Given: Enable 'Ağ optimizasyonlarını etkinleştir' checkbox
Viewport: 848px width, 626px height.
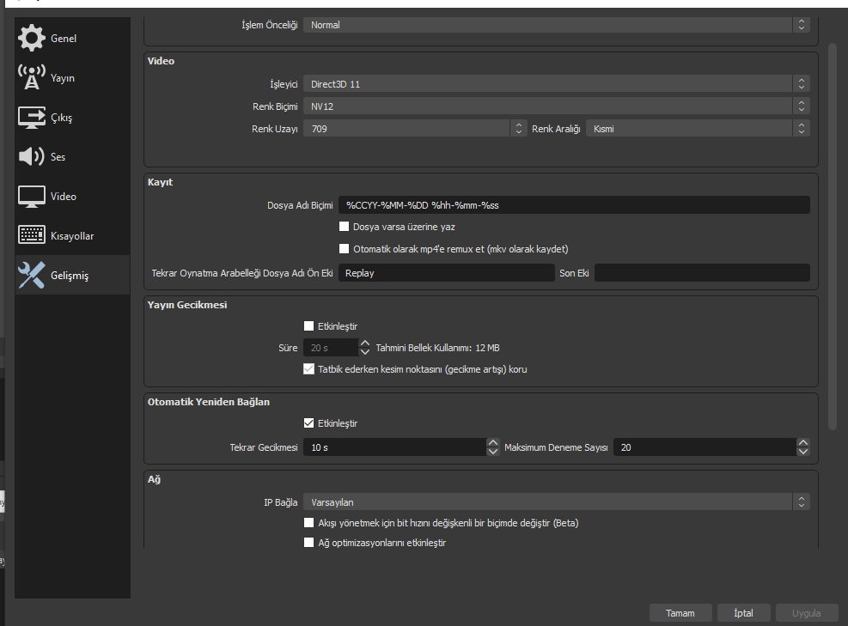Looking at the screenshot, I should (308, 542).
